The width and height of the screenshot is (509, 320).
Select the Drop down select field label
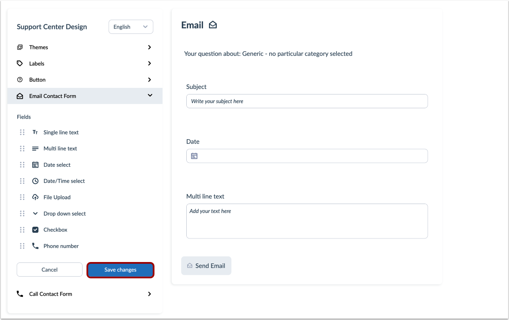65,213
